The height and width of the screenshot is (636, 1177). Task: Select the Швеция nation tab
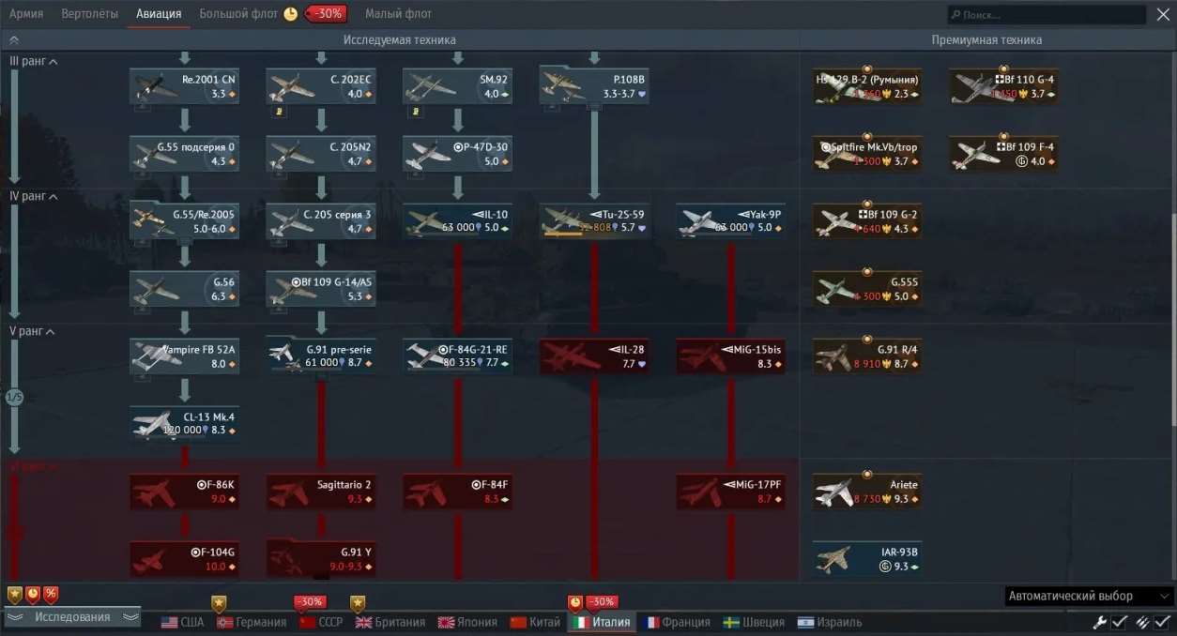click(755, 622)
